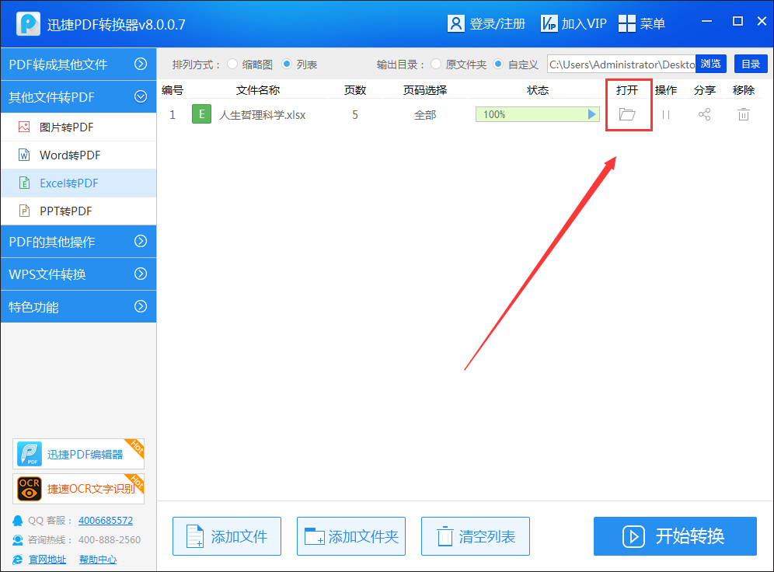The image size is (774, 572).
Task: Click the QQ 客服 penguin icon
Action: point(17,521)
